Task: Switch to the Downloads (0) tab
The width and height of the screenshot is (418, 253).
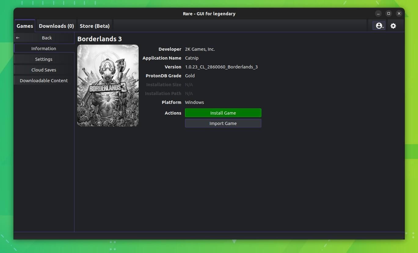Action: (56, 26)
